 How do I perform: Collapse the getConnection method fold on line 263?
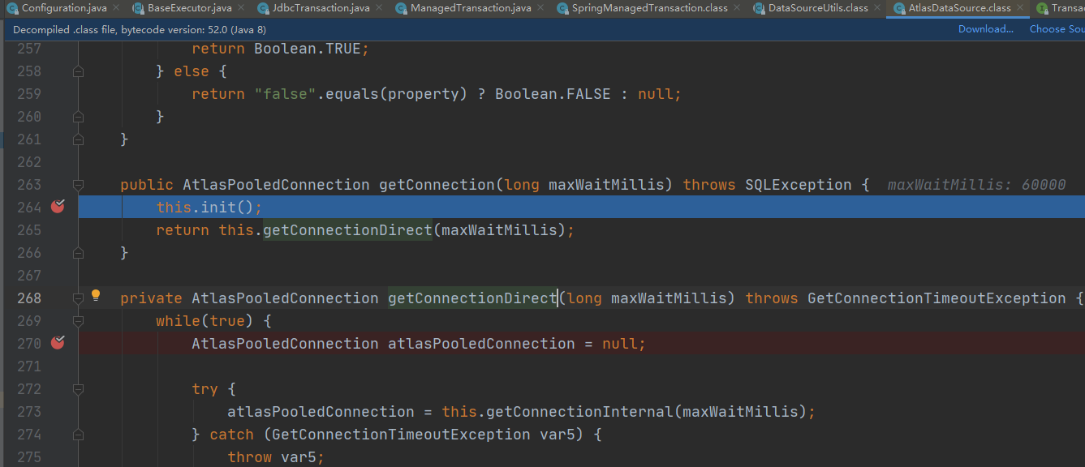(x=78, y=185)
